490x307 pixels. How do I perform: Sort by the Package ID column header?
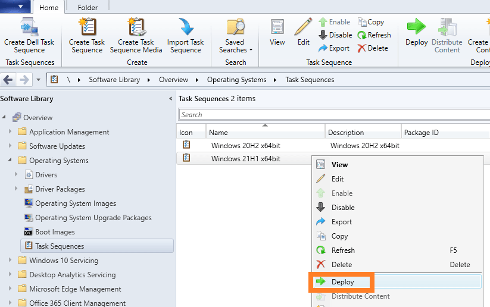pos(445,133)
